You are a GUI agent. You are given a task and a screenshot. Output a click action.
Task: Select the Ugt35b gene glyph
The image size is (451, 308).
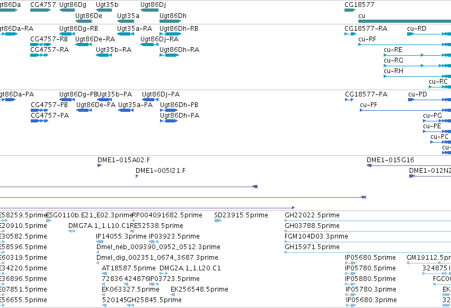click(104, 10)
